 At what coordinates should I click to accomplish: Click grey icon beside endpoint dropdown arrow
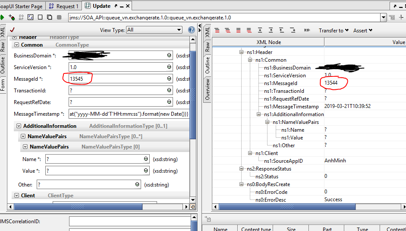[392, 17]
